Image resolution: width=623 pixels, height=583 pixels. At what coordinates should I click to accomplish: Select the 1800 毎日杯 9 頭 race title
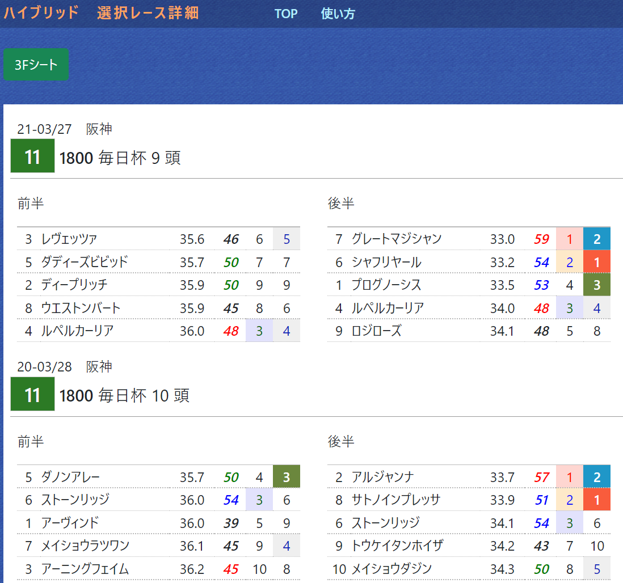(120, 158)
